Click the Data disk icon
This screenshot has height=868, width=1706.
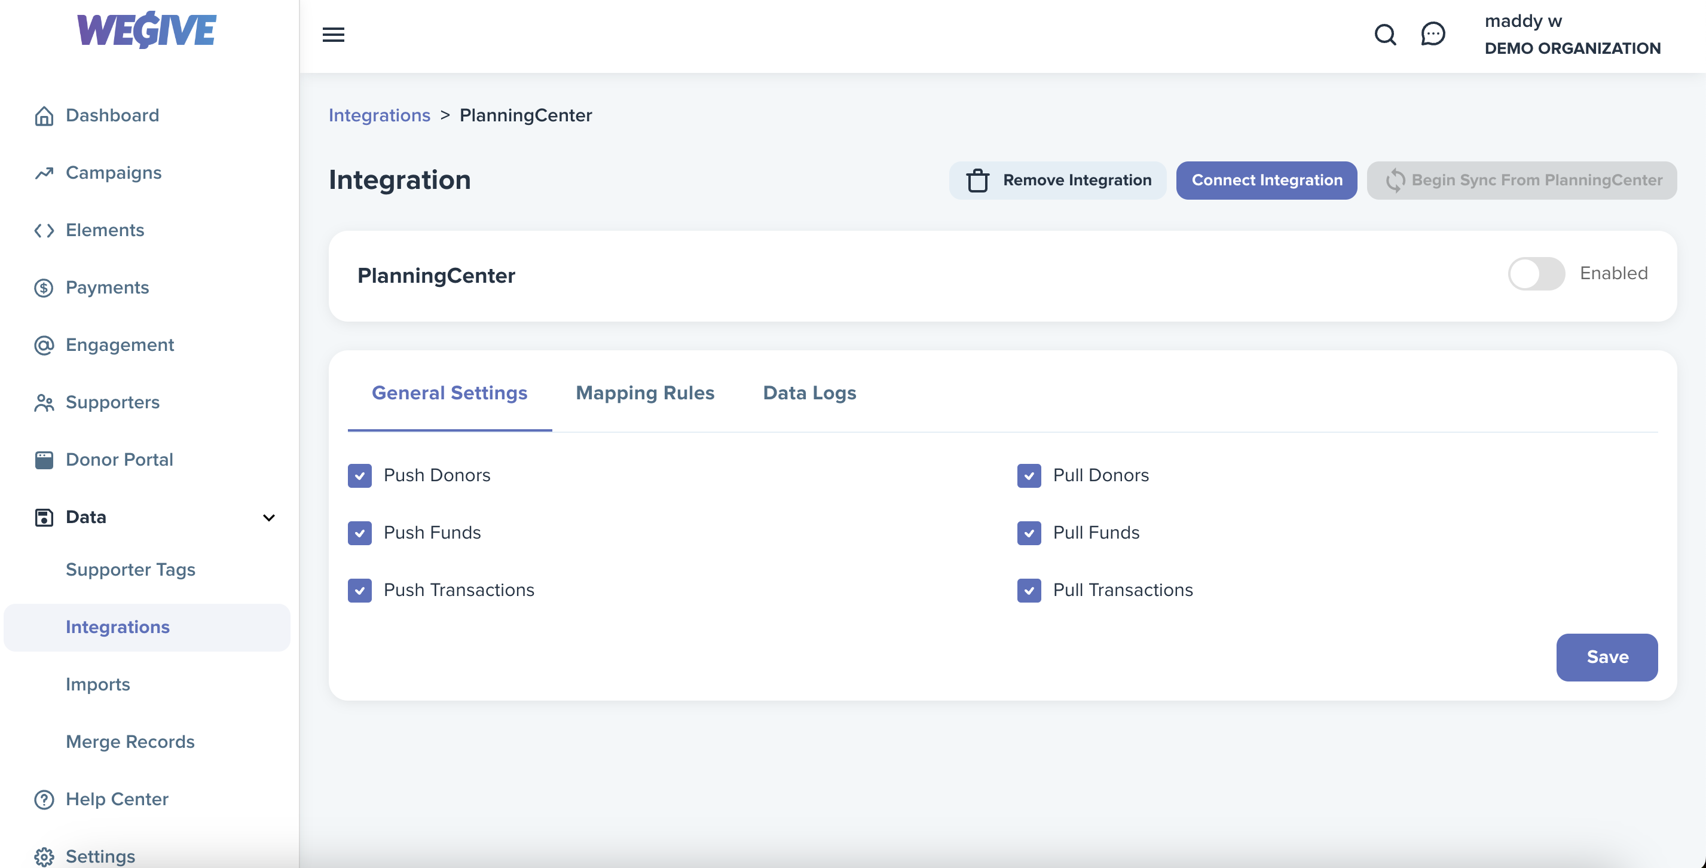(x=44, y=517)
